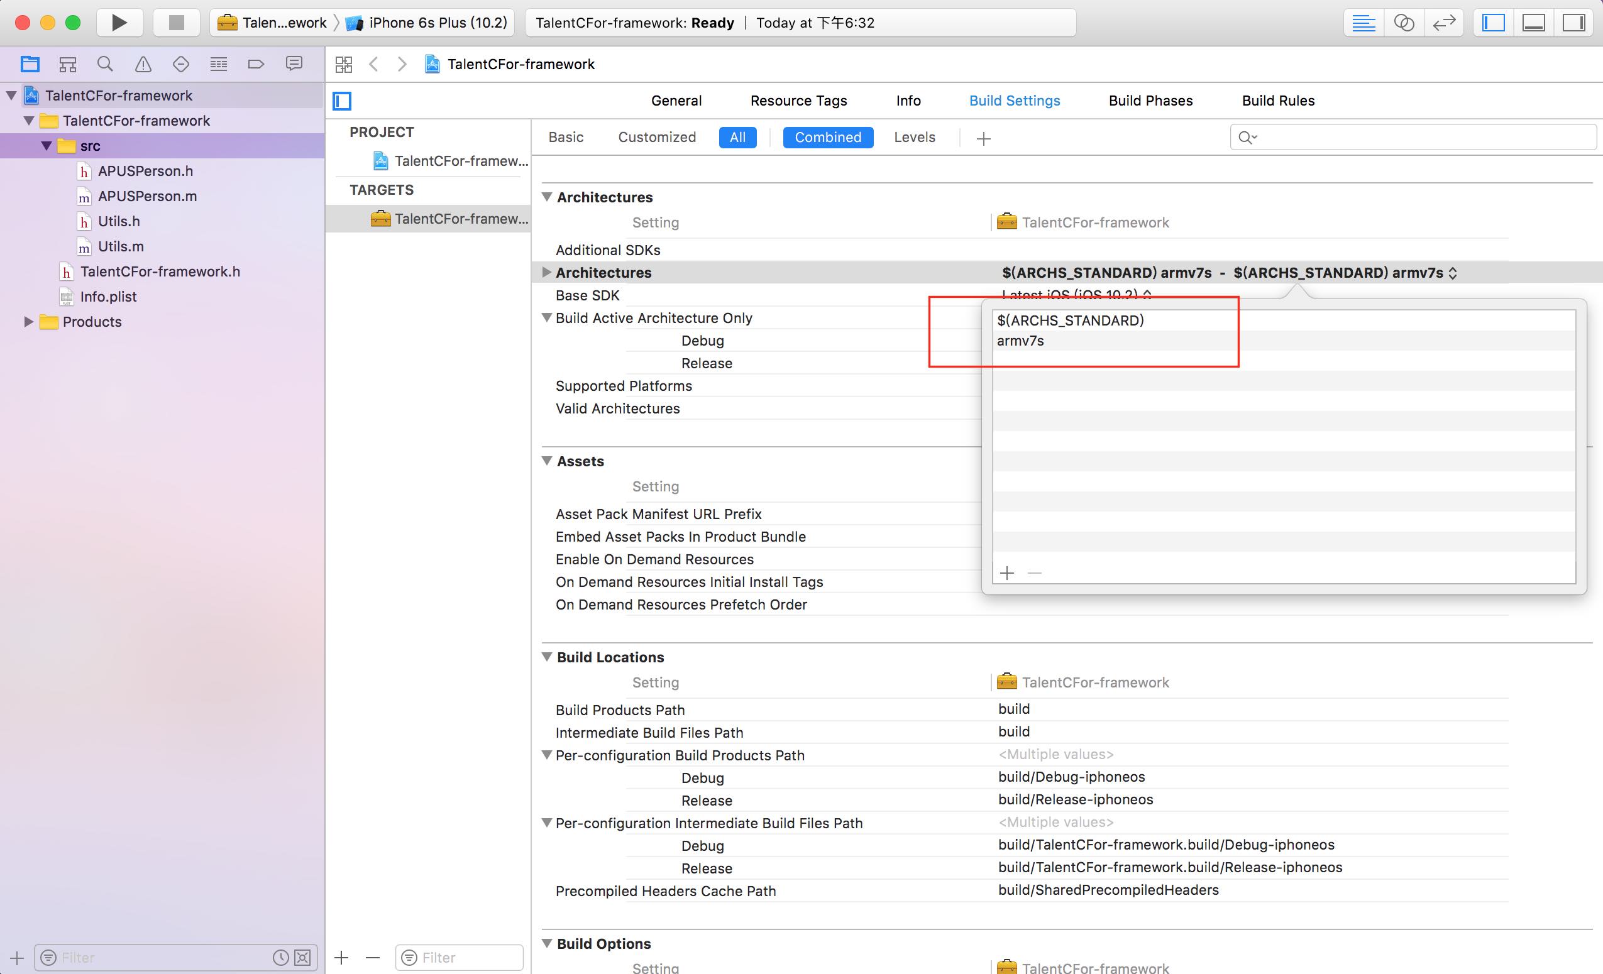Open the Find navigator magnifier icon

pyautogui.click(x=105, y=63)
